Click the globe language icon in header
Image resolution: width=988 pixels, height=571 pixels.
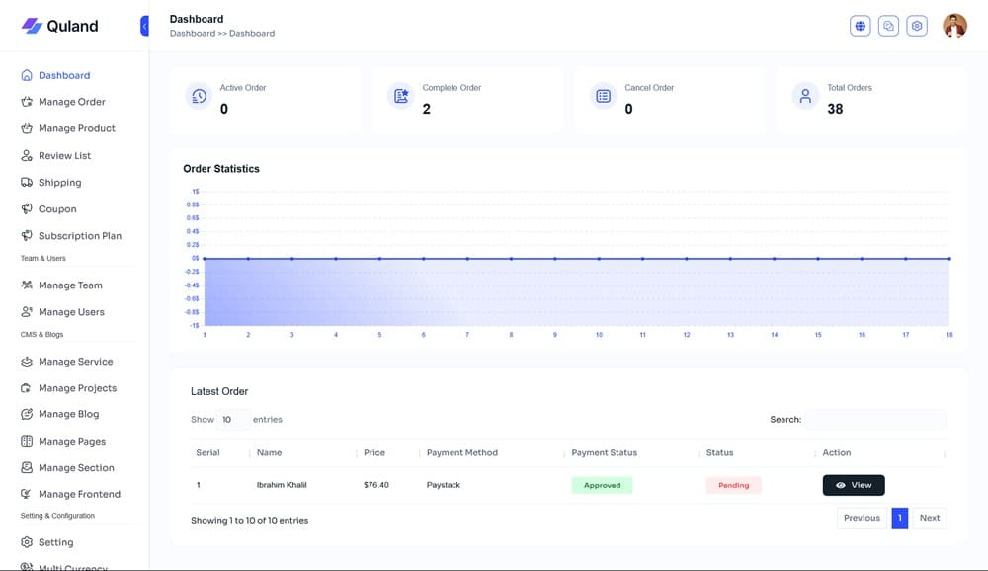[x=861, y=26]
